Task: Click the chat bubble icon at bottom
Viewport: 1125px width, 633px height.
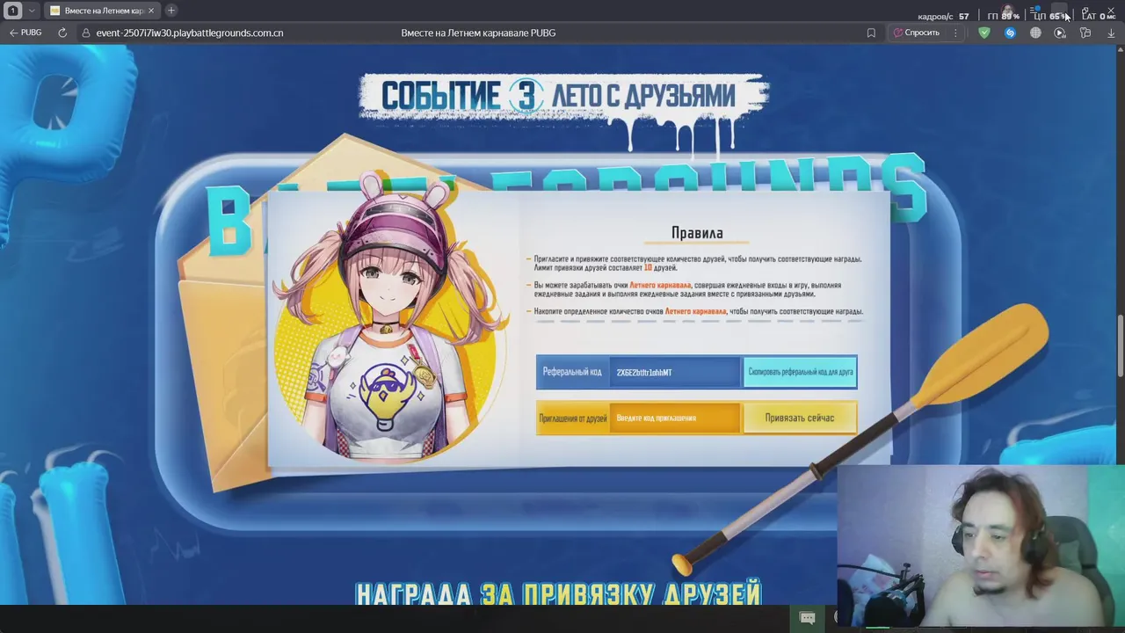Action: click(x=808, y=618)
